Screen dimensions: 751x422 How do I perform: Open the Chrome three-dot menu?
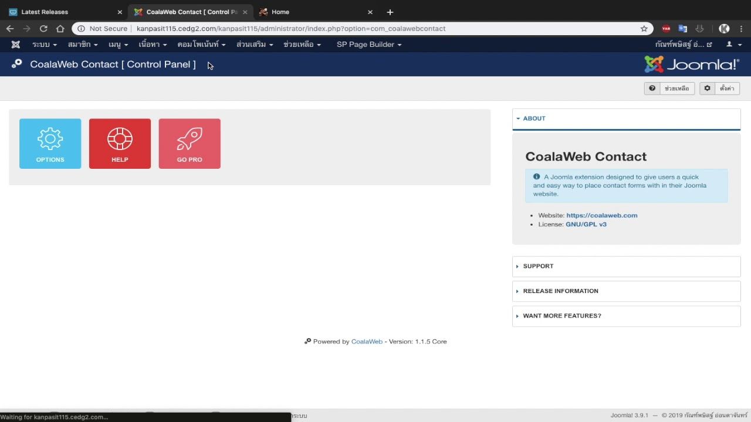741,28
